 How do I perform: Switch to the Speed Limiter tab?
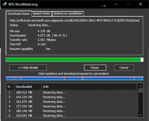coord(41,13)
